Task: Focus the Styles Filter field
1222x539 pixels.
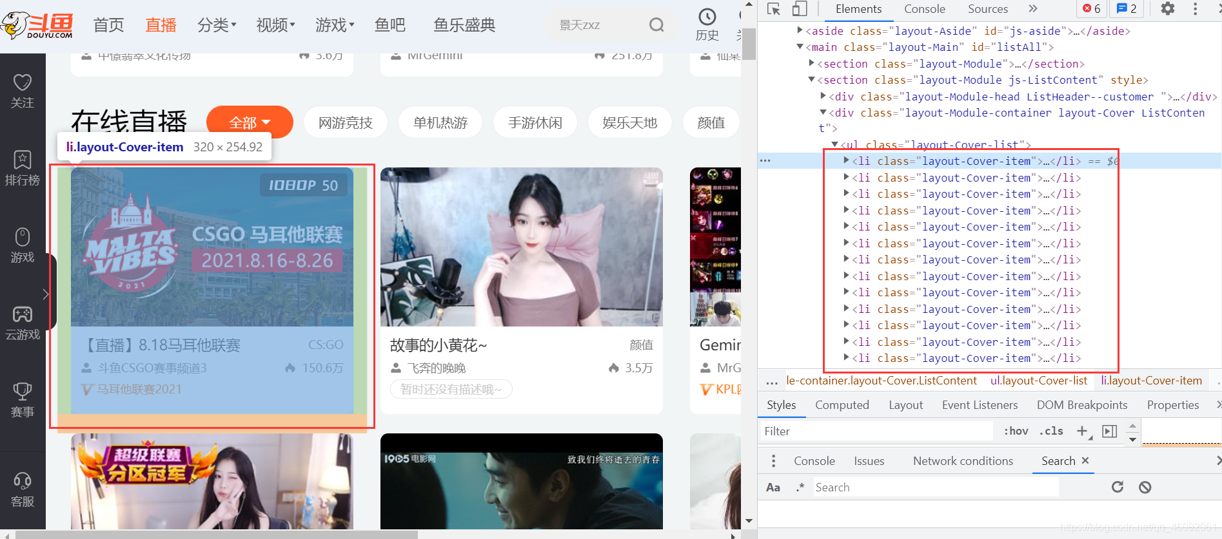Action: tap(877, 431)
